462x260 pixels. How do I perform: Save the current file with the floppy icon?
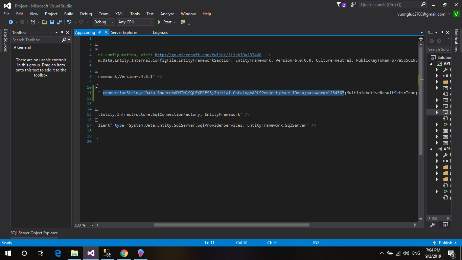tap(52, 22)
